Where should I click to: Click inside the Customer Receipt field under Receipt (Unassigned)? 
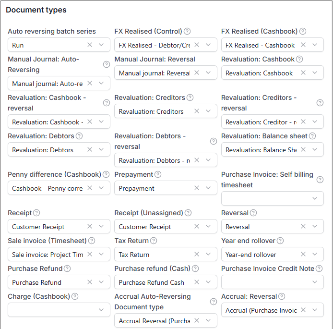tap(166, 226)
